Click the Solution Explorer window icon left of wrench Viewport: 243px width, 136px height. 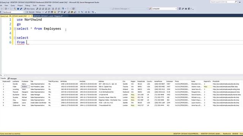coord(180,9)
